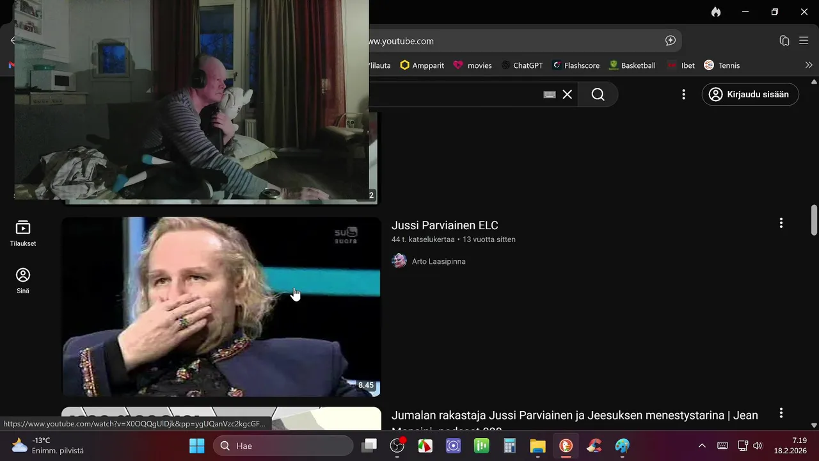This screenshot has width=819, height=461.
Task: Open the network tray icon
Action: (743, 446)
